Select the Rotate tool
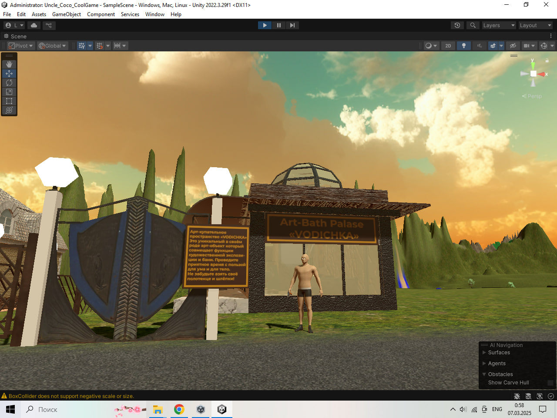The height and width of the screenshot is (418, 557). pyautogui.click(x=9, y=83)
